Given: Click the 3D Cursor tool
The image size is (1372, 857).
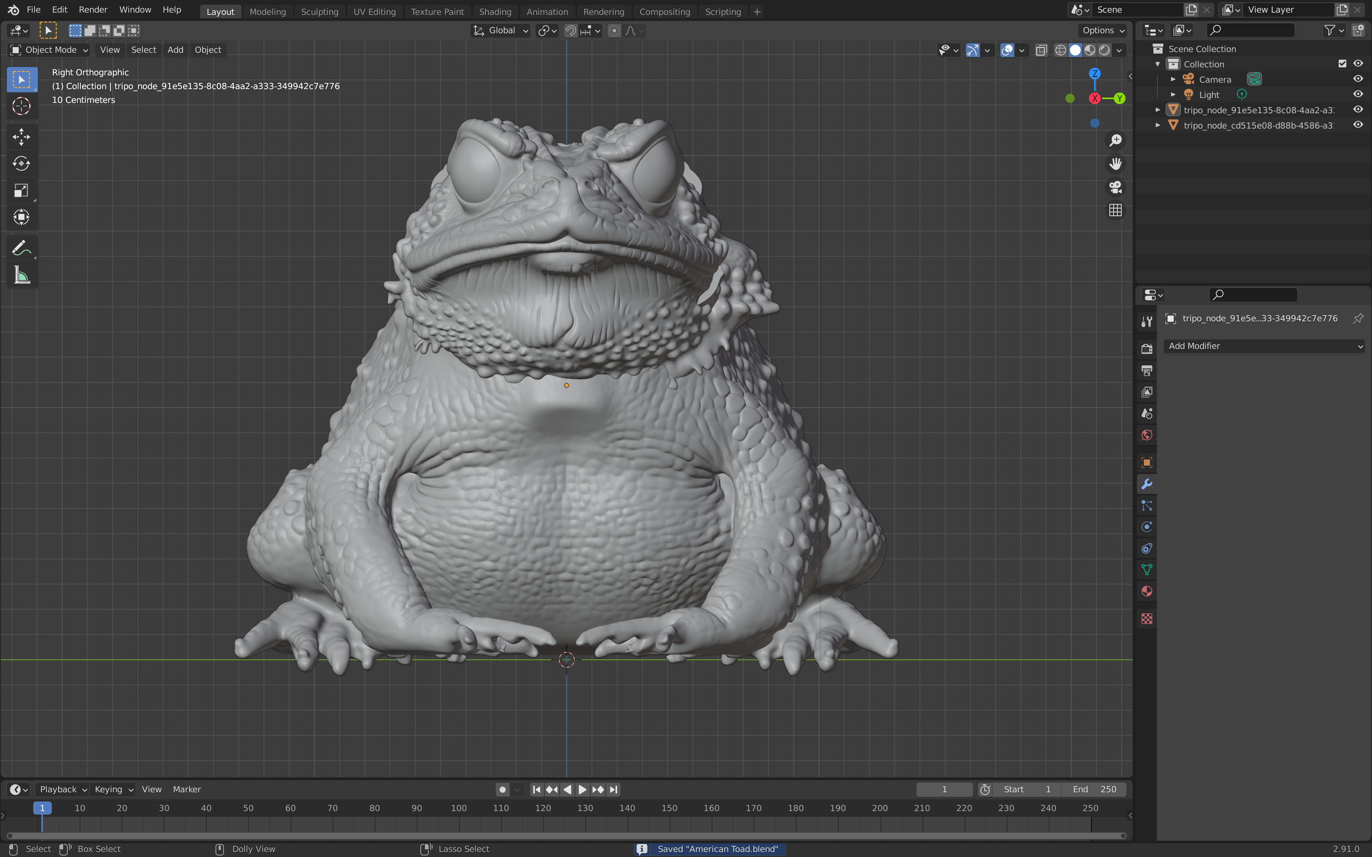Looking at the screenshot, I should [21, 106].
